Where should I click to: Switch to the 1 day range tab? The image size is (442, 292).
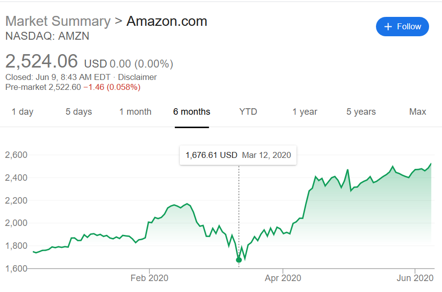(22, 112)
